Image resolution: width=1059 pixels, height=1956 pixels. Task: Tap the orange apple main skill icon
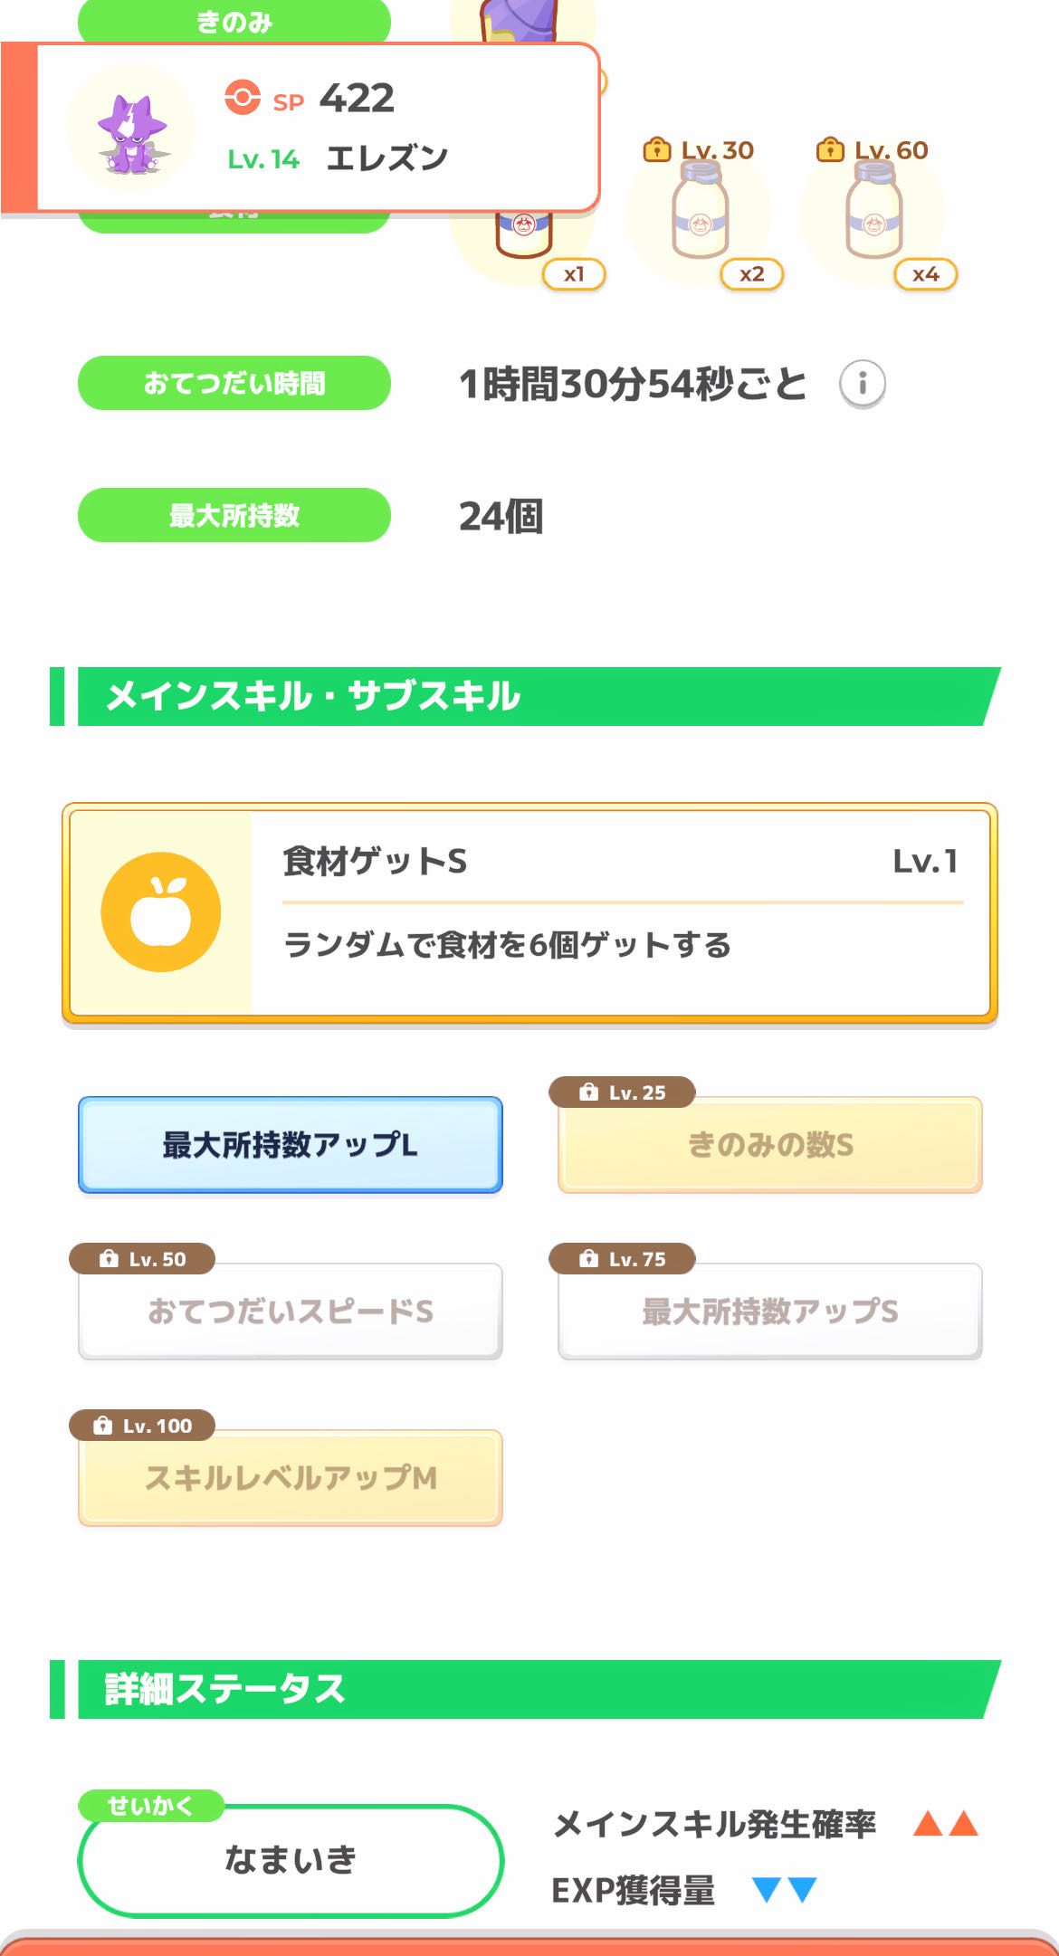point(161,912)
